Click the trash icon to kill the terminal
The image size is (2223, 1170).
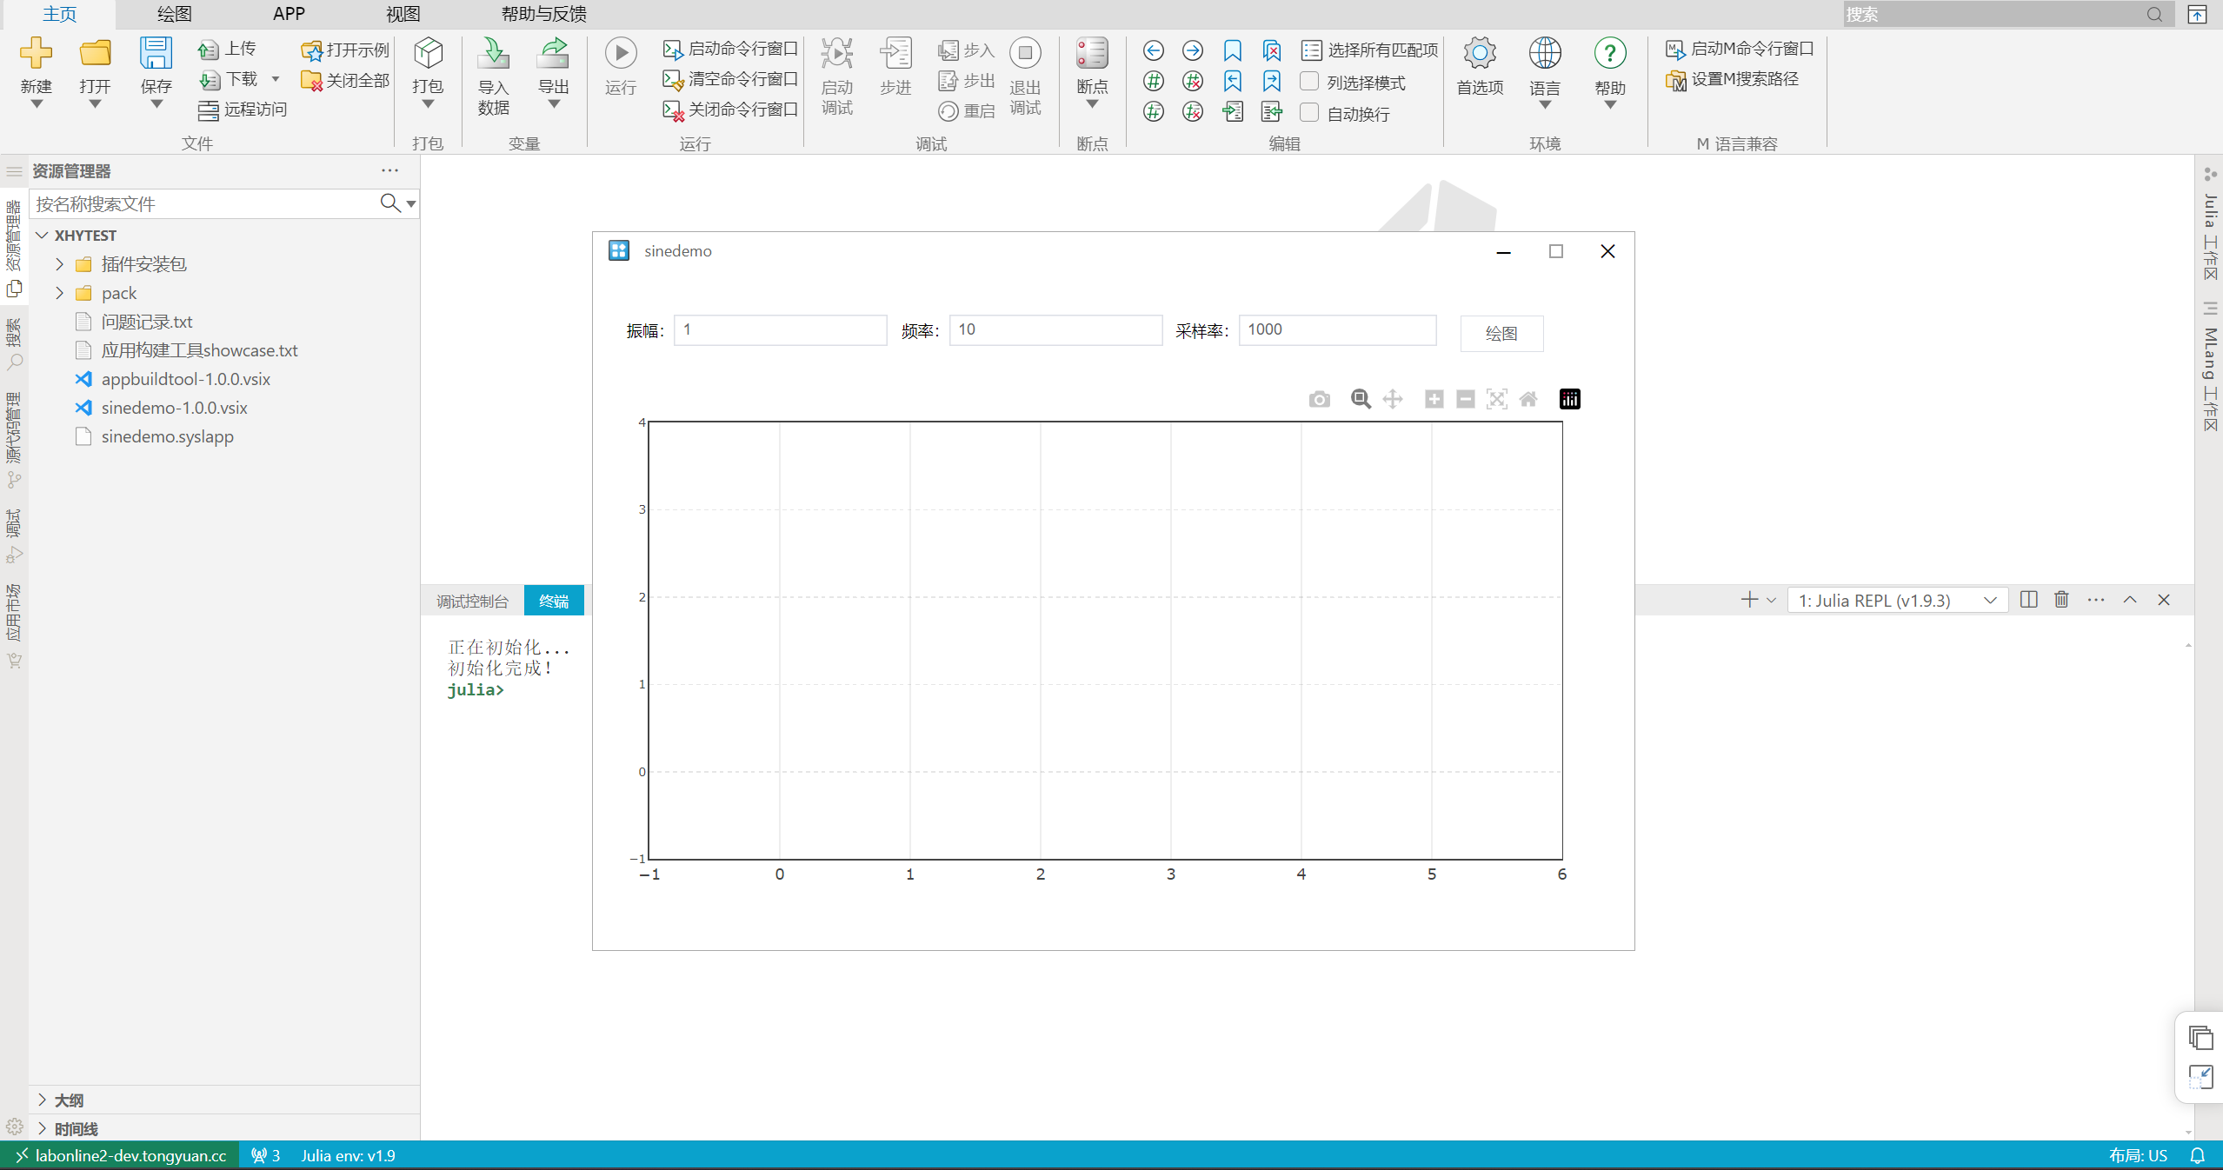click(x=2061, y=600)
